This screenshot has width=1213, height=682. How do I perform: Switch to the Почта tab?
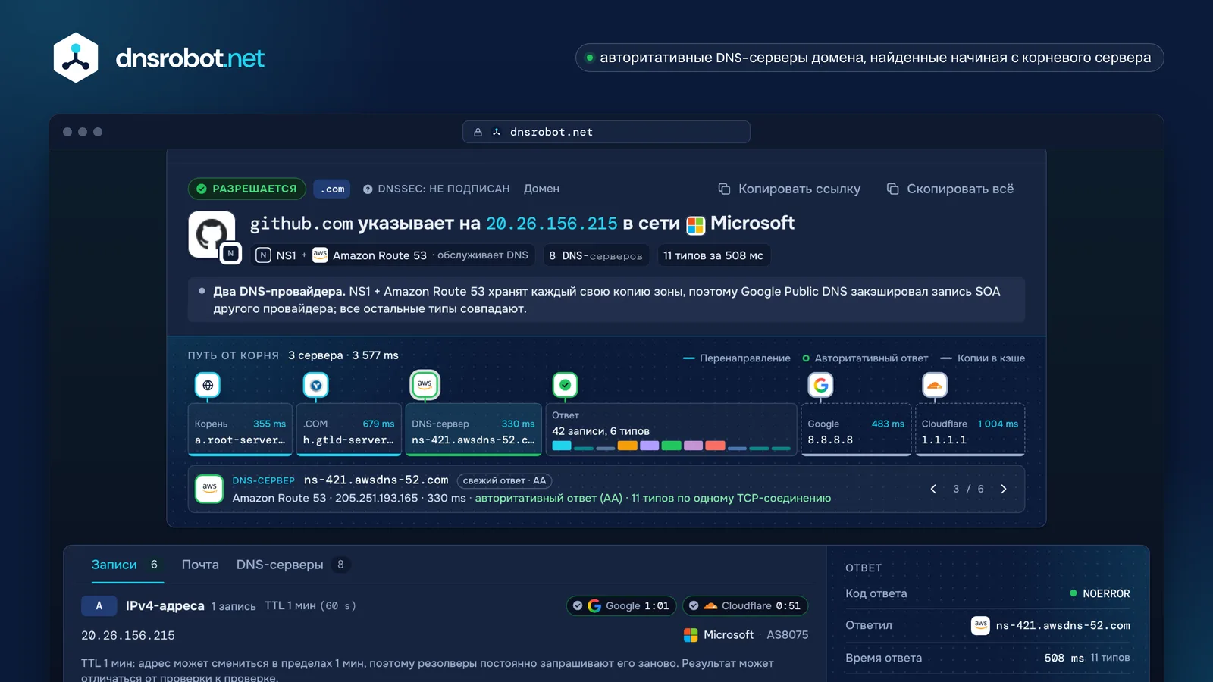[x=200, y=565]
